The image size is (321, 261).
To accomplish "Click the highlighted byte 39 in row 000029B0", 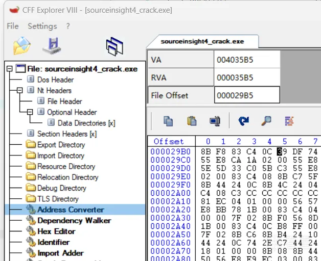I will click(282, 152).
